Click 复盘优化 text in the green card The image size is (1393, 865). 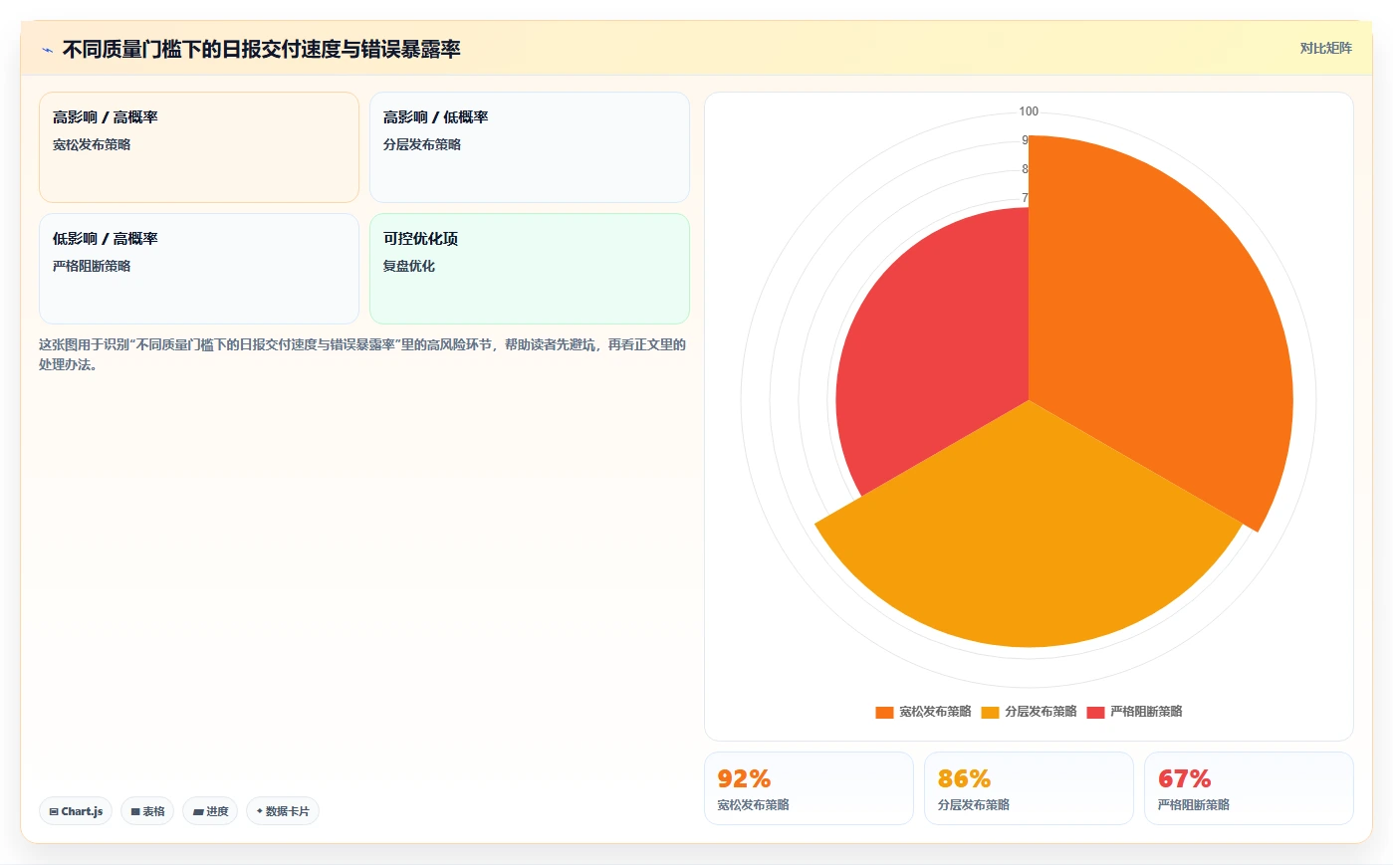[409, 266]
